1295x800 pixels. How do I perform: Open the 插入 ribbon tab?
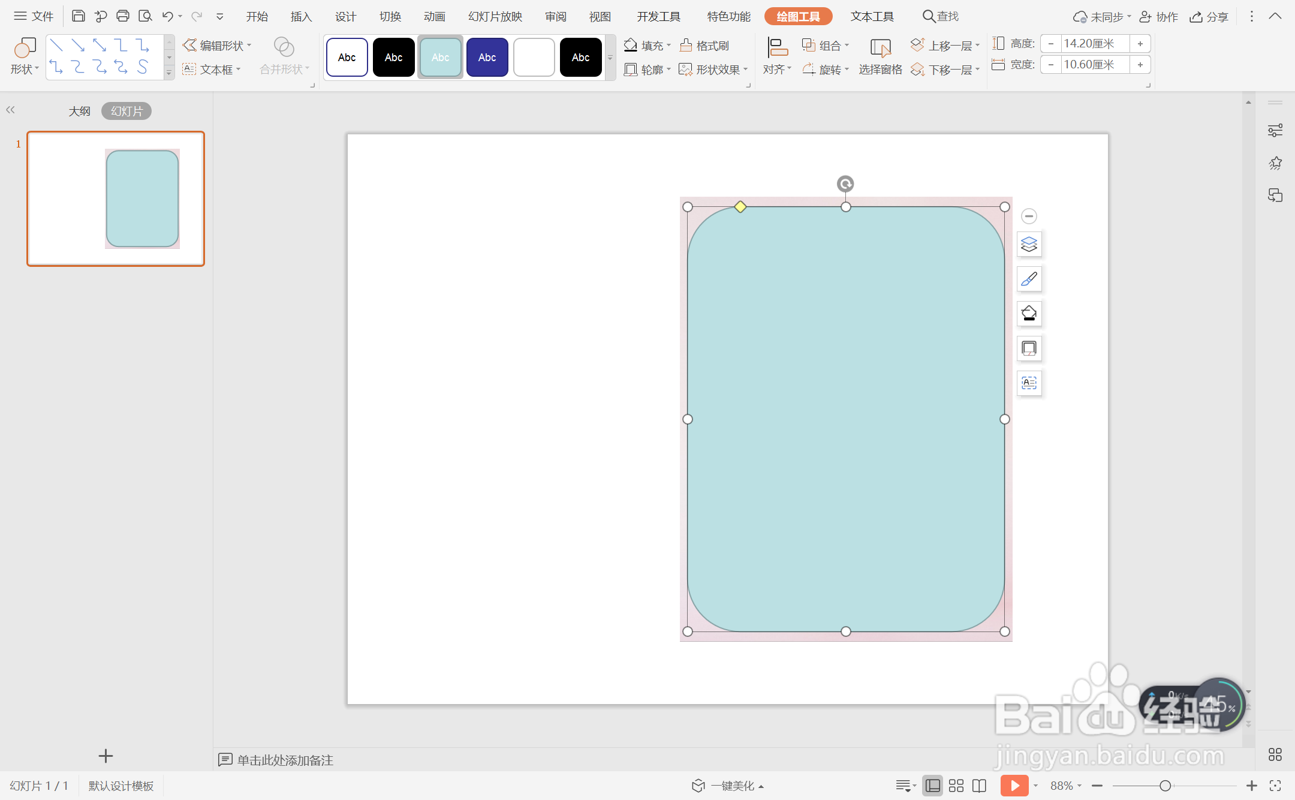point(301,16)
